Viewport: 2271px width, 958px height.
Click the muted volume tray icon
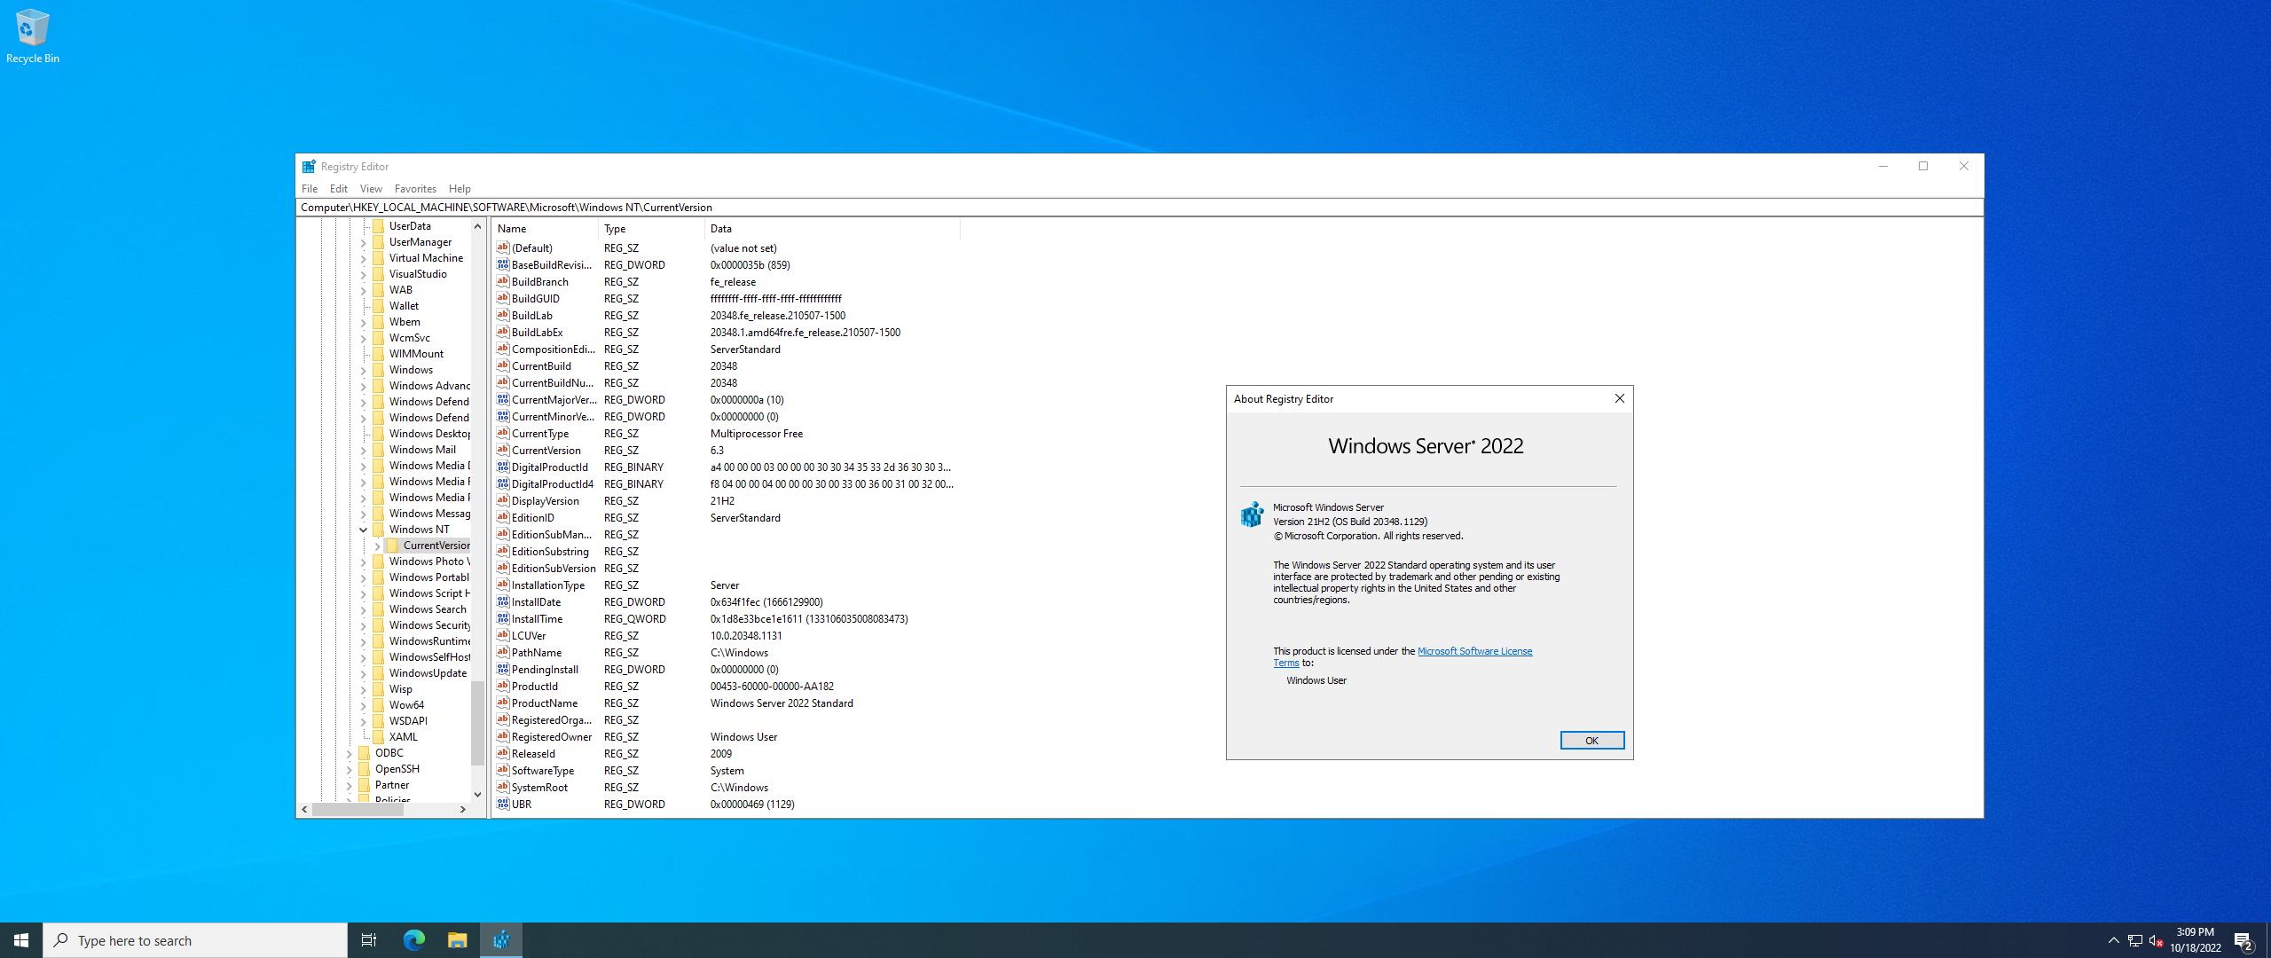tap(2157, 940)
